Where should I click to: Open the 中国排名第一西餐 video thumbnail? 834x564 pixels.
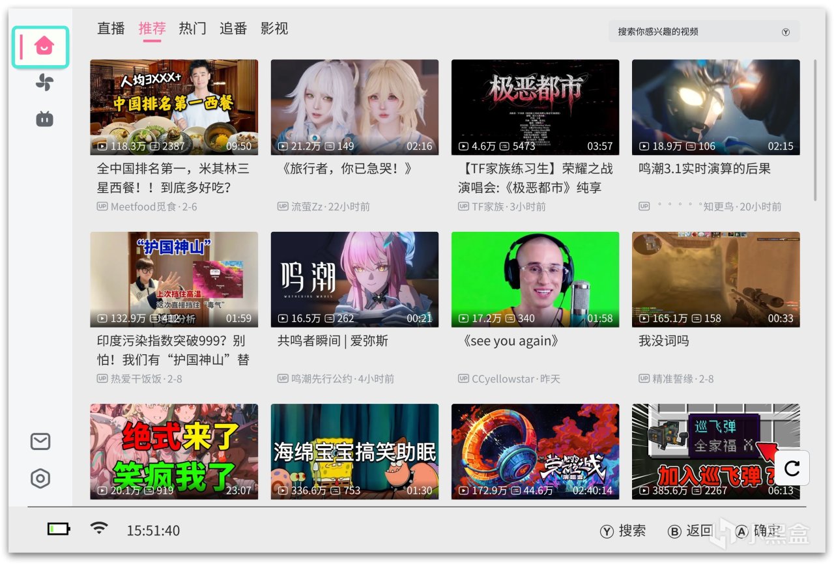point(174,107)
